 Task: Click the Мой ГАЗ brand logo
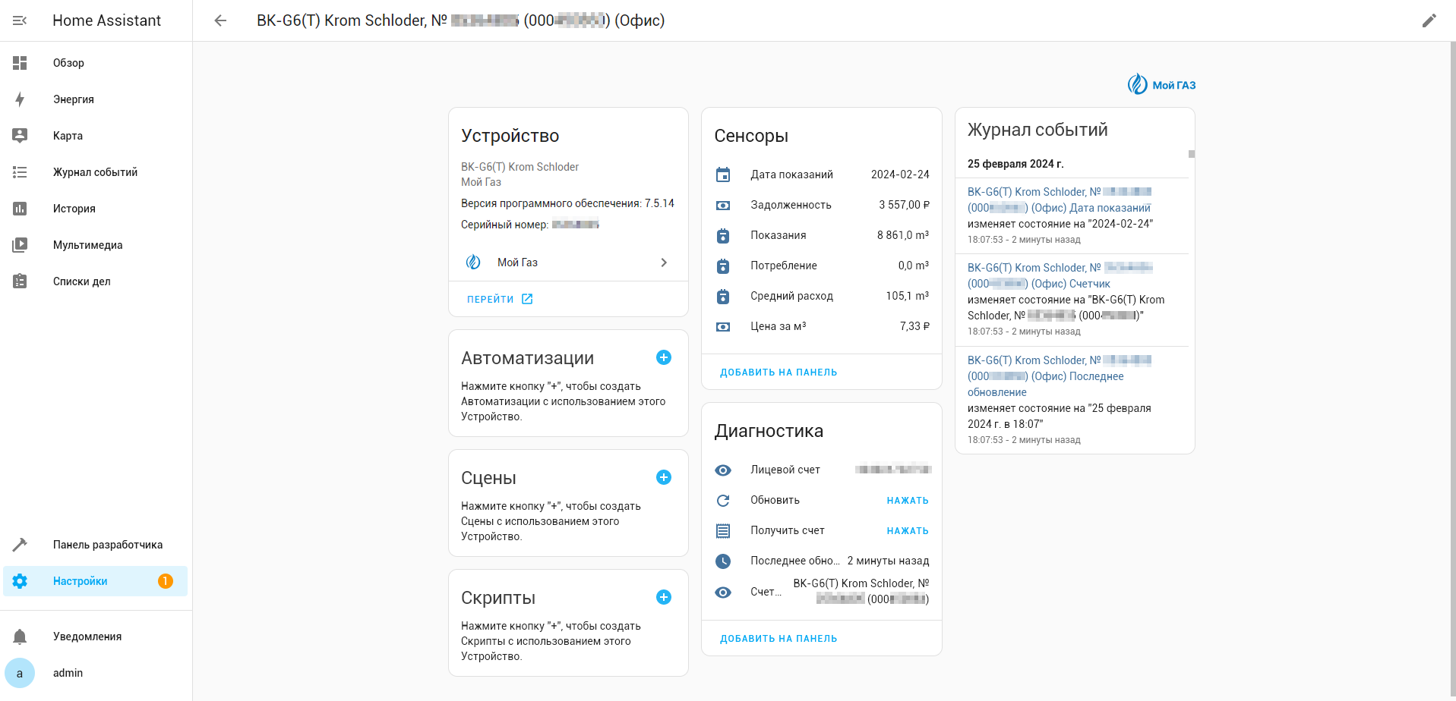tap(1161, 84)
